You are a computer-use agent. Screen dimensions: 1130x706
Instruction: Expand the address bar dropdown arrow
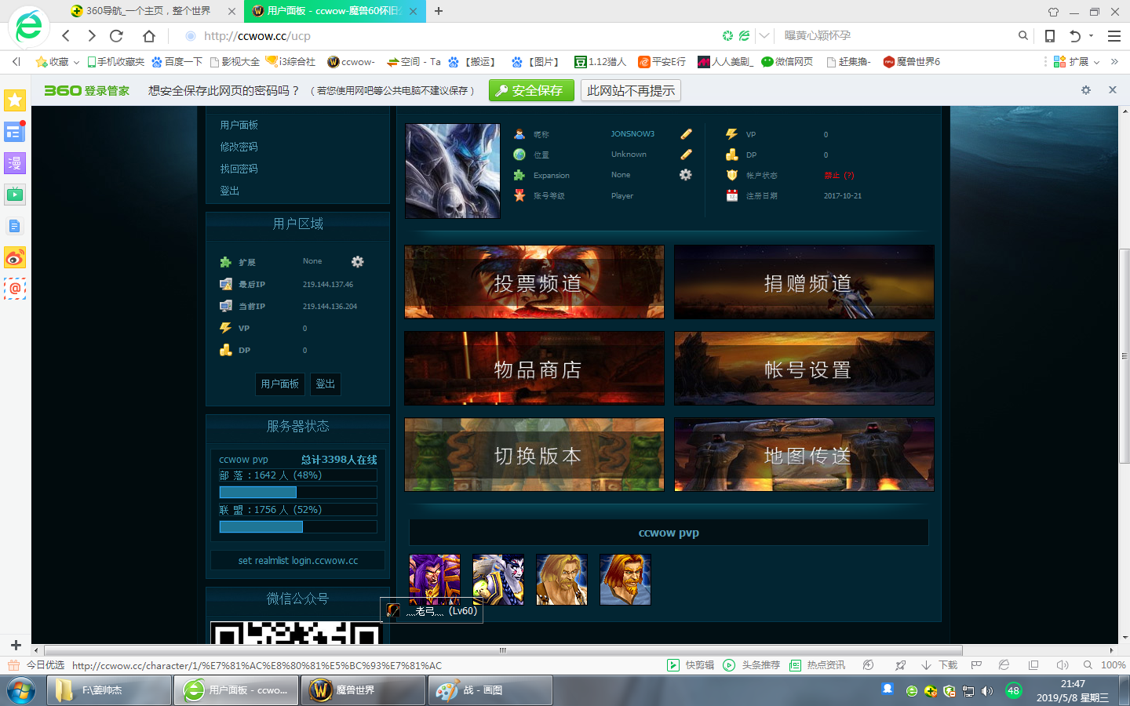pos(764,35)
